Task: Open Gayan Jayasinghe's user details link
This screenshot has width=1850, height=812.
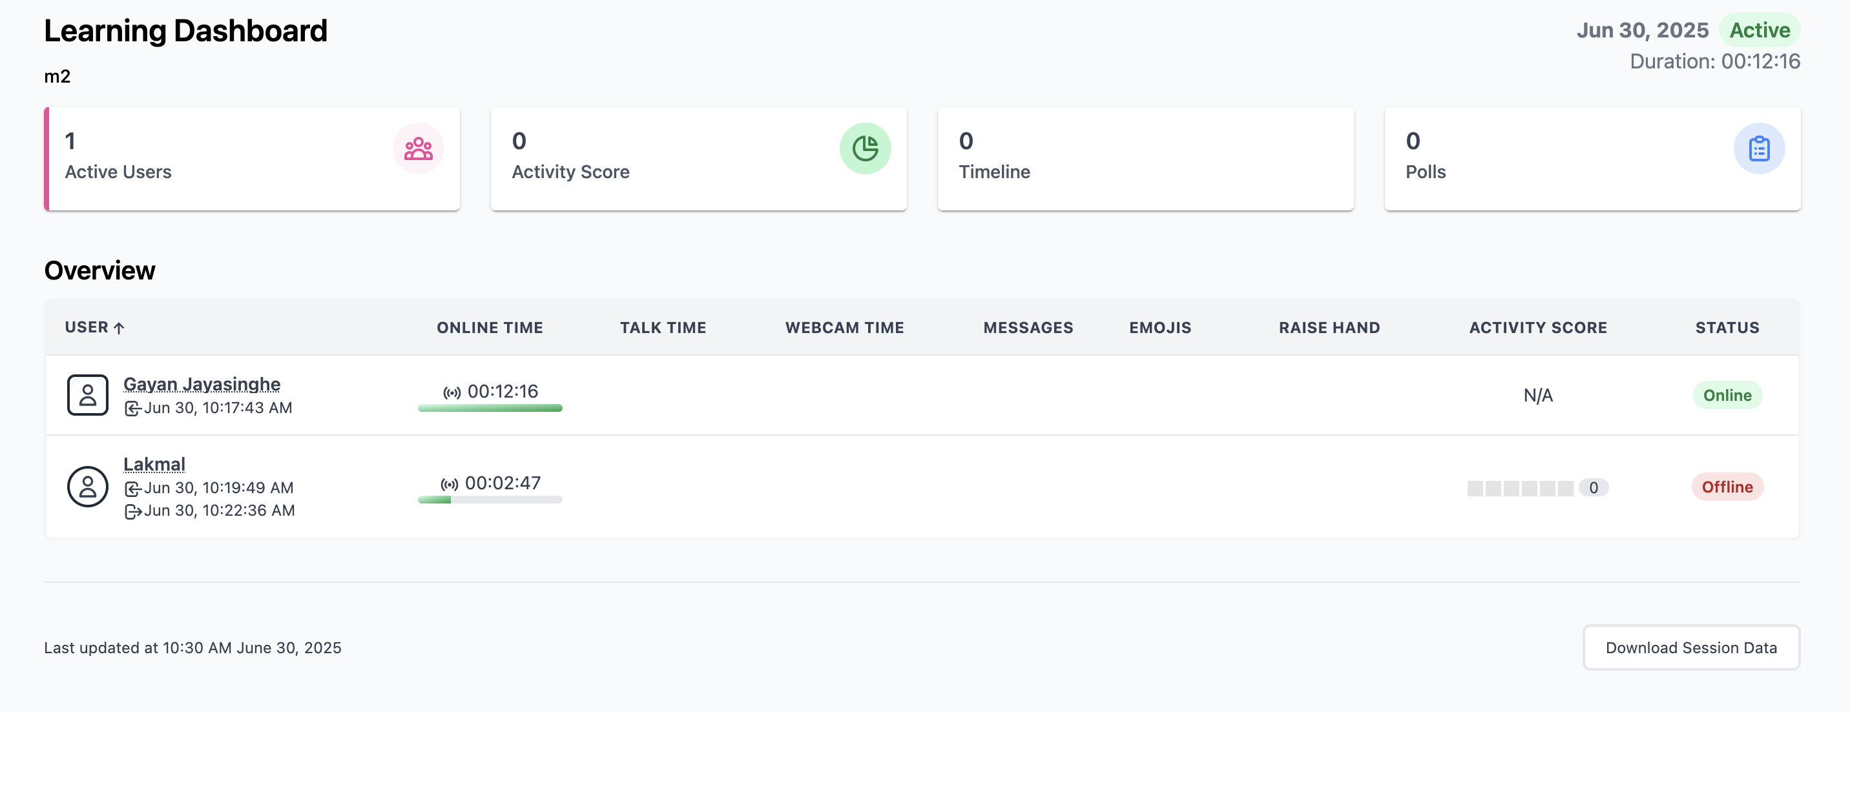Action: click(x=202, y=384)
